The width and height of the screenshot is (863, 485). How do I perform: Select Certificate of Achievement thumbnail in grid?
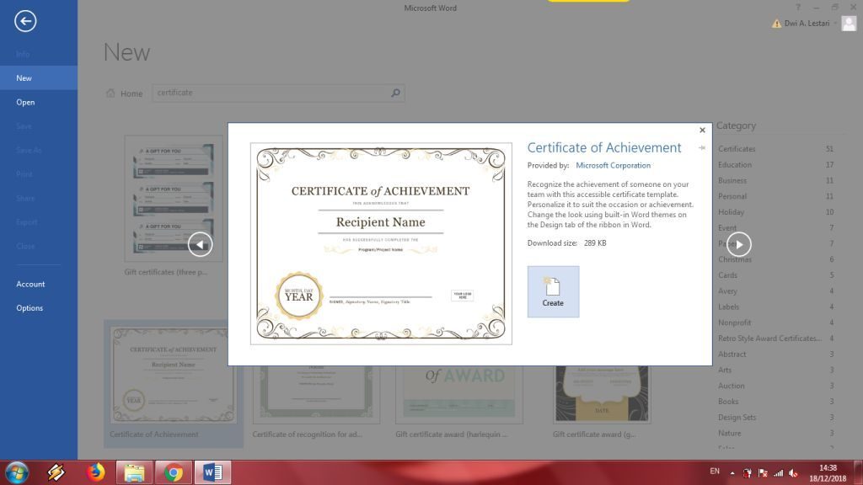pyautogui.click(x=174, y=376)
